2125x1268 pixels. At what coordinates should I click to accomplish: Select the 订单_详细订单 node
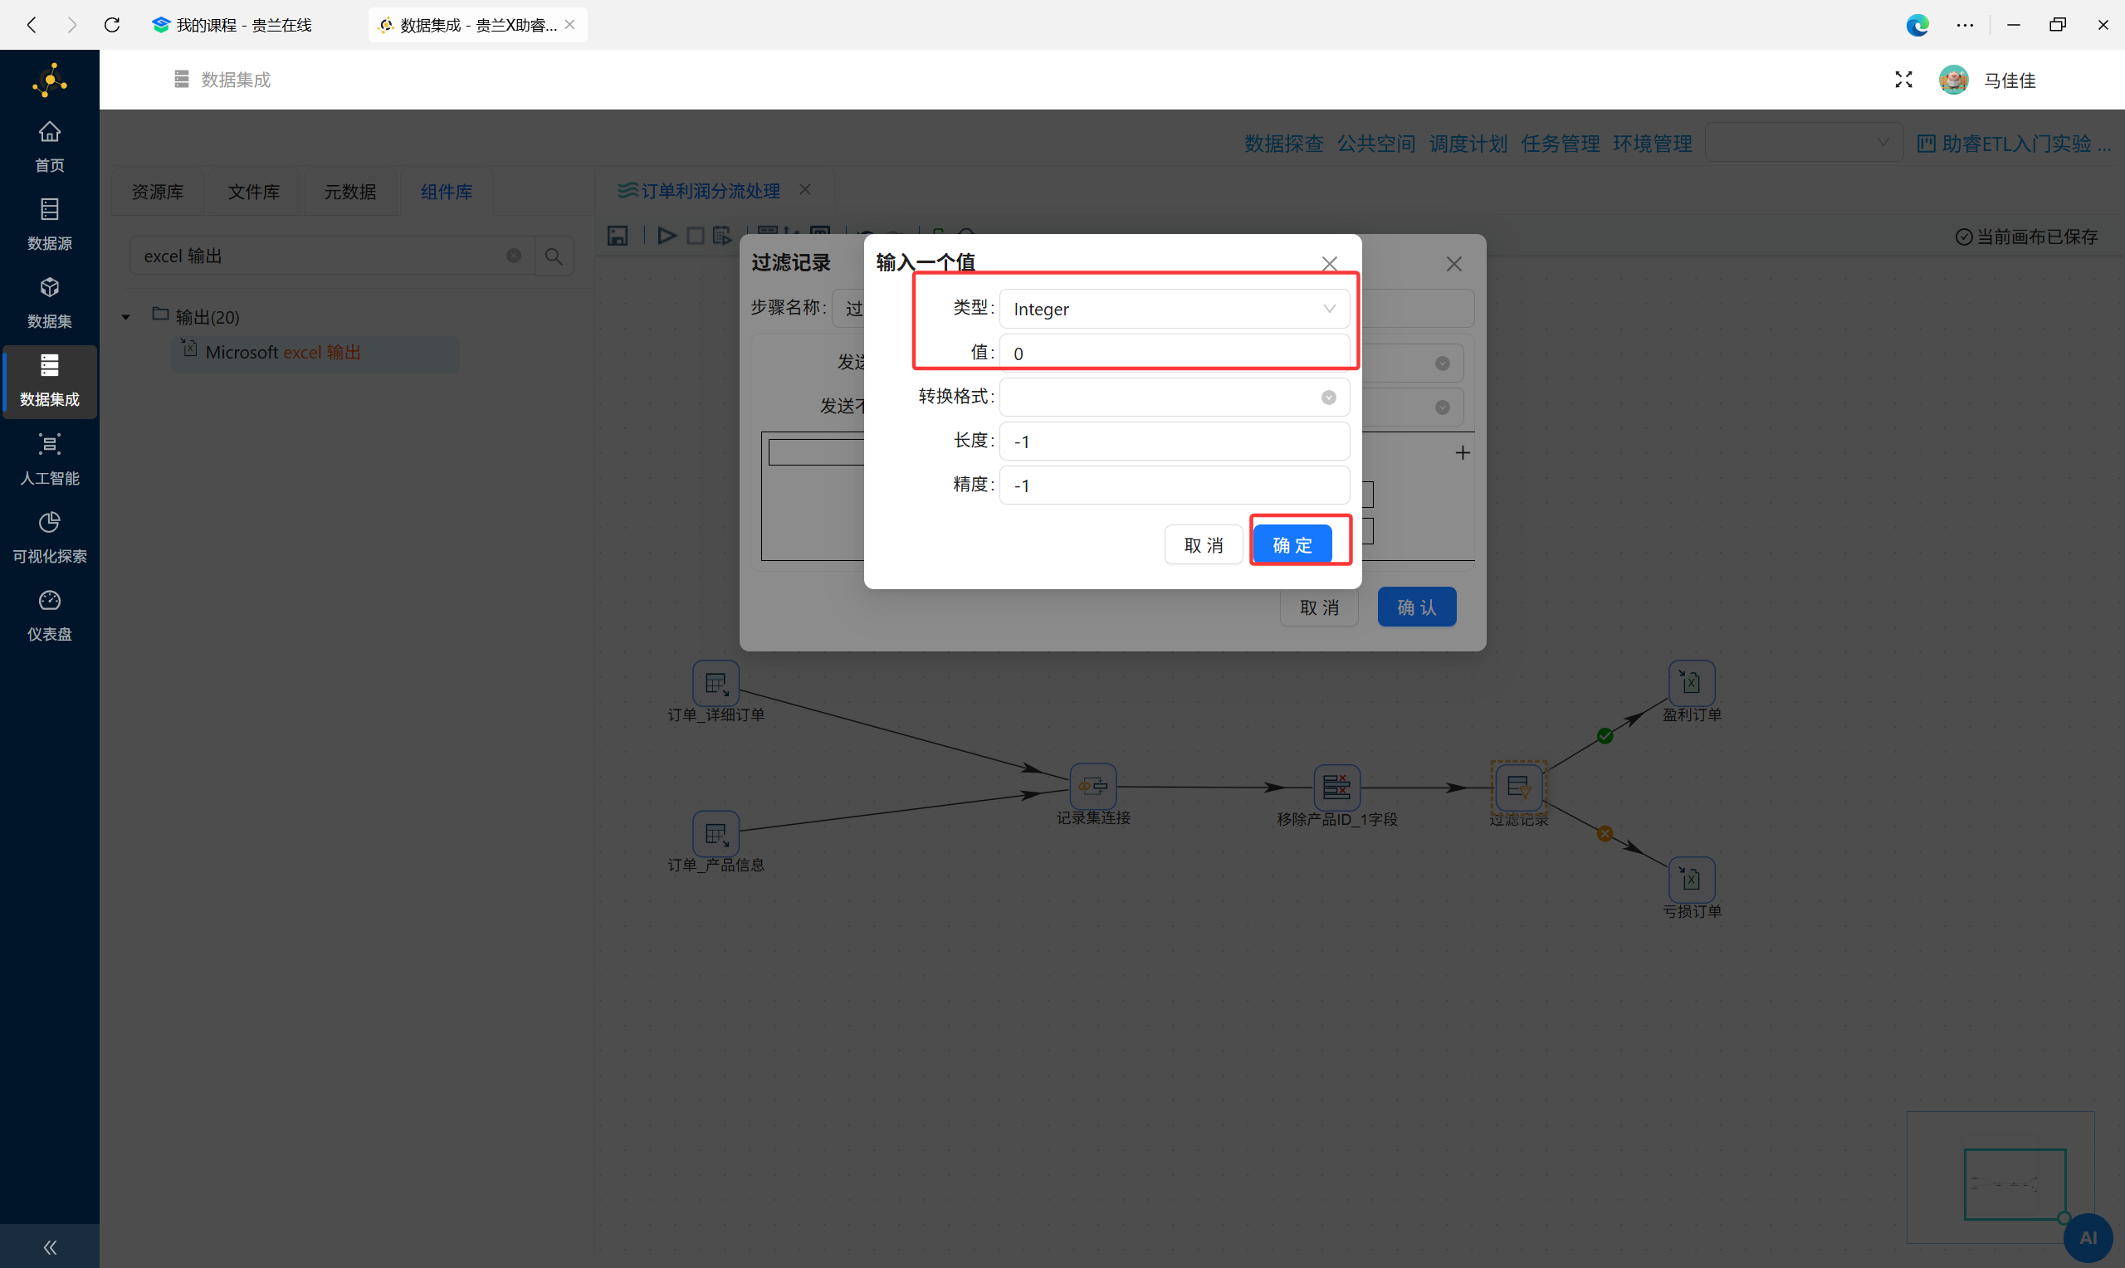coord(716,684)
